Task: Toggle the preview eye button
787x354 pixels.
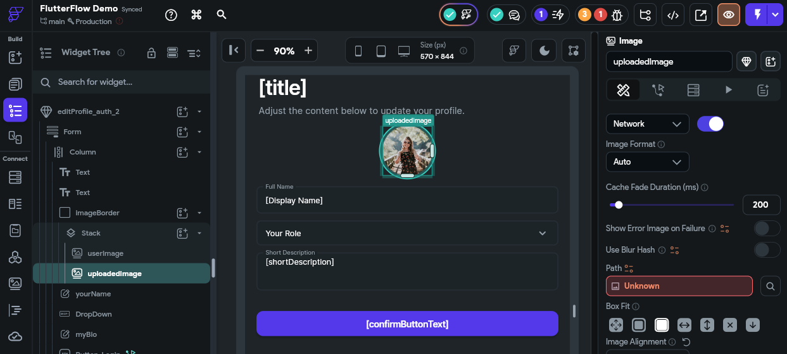Action: point(729,15)
